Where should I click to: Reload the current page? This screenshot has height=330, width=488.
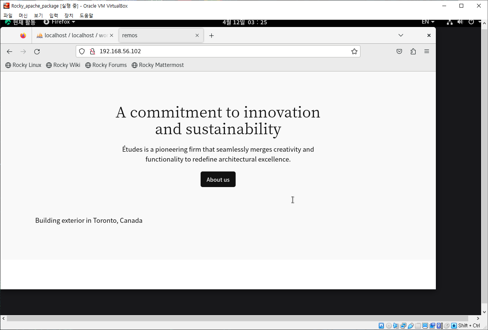37,51
